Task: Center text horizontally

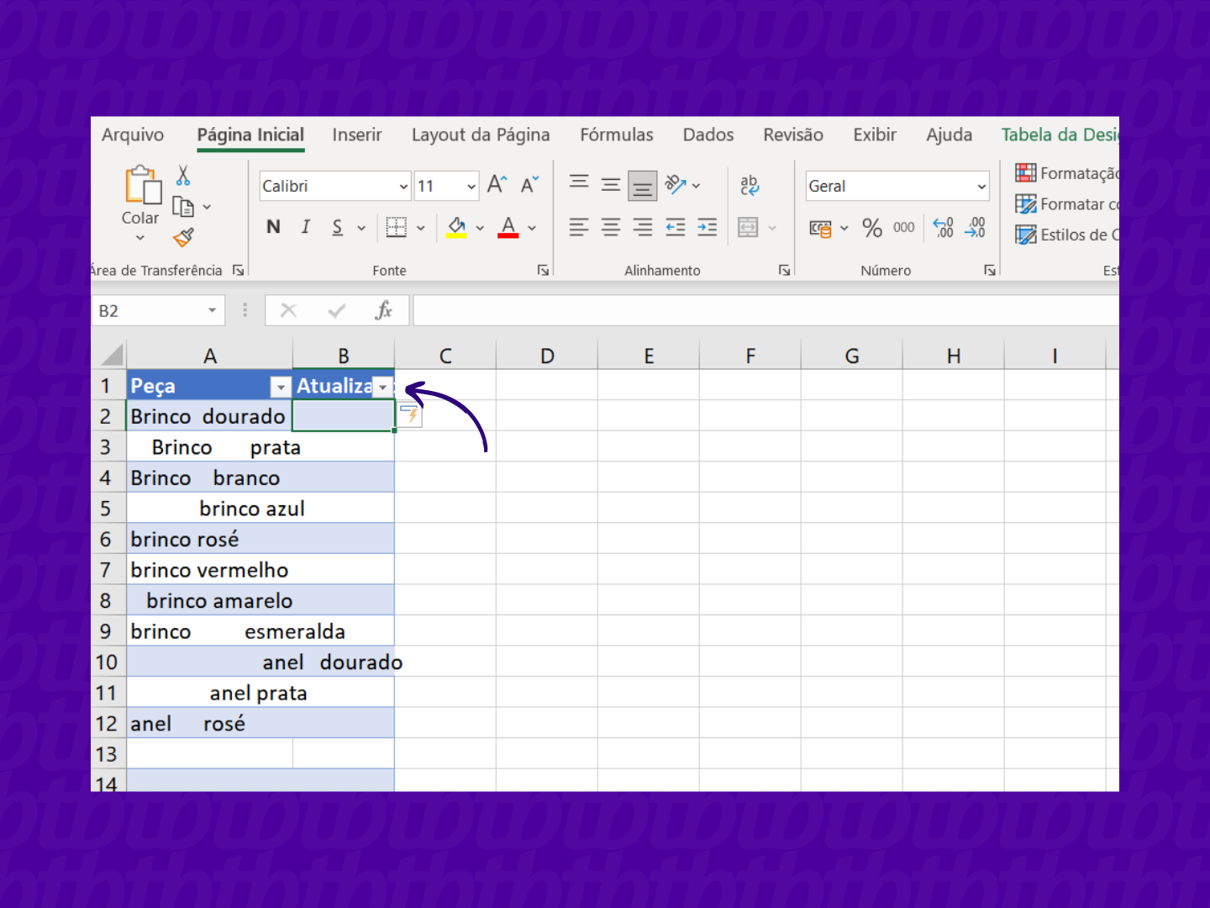Action: 611,227
